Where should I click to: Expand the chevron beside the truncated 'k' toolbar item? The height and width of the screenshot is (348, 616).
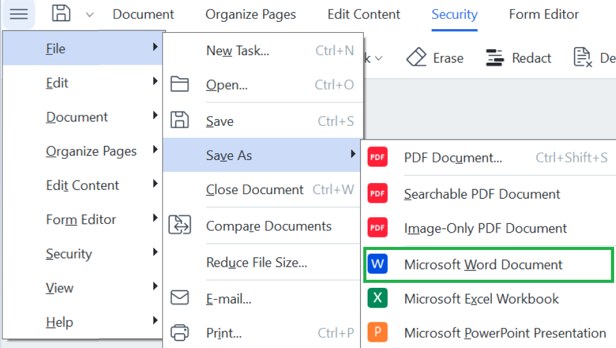(378, 58)
